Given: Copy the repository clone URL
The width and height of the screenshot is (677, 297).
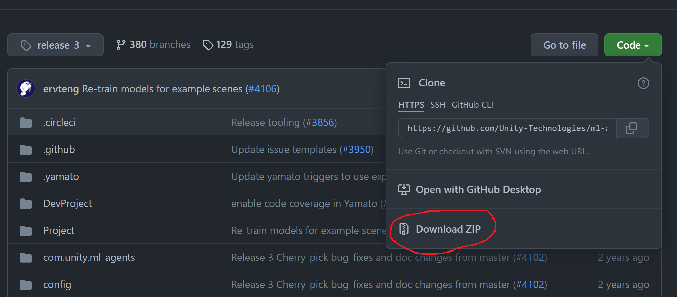Looking at the screenshot, I should pos(632,128).
